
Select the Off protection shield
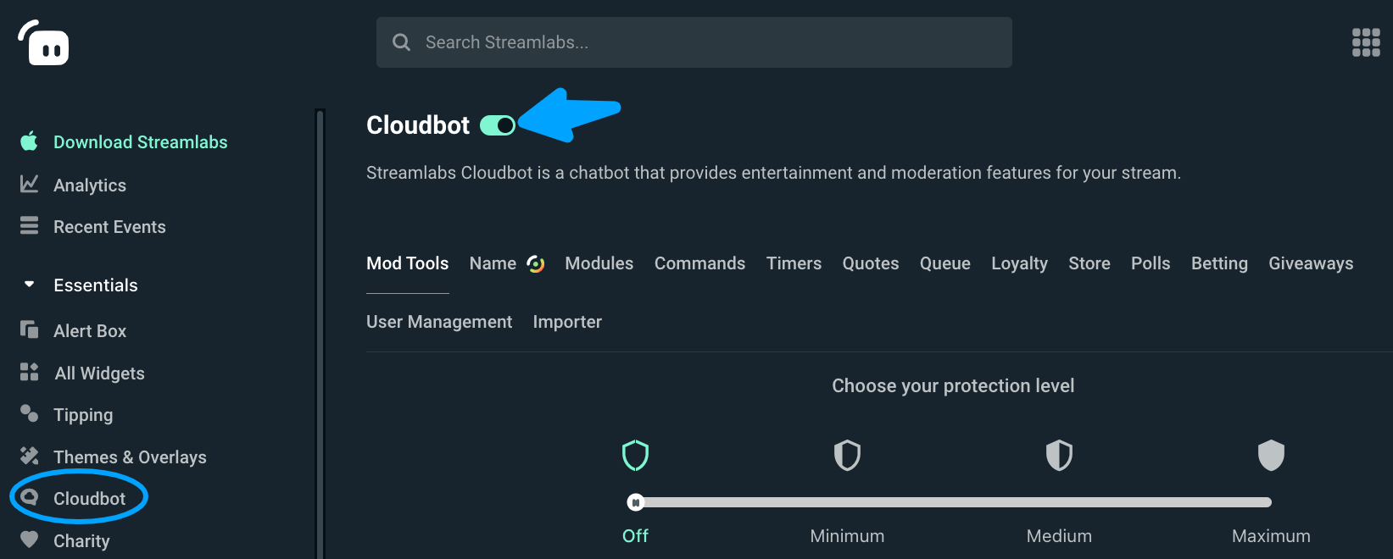point(635,455)
